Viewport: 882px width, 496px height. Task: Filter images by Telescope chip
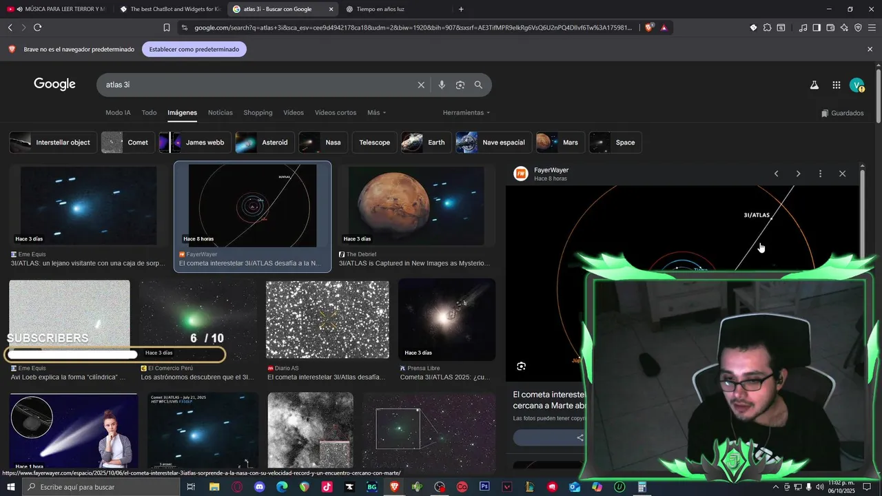pos(374,143)
